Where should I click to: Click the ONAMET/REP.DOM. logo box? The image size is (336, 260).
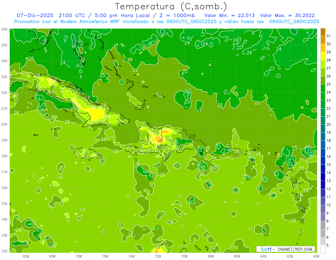286,249
